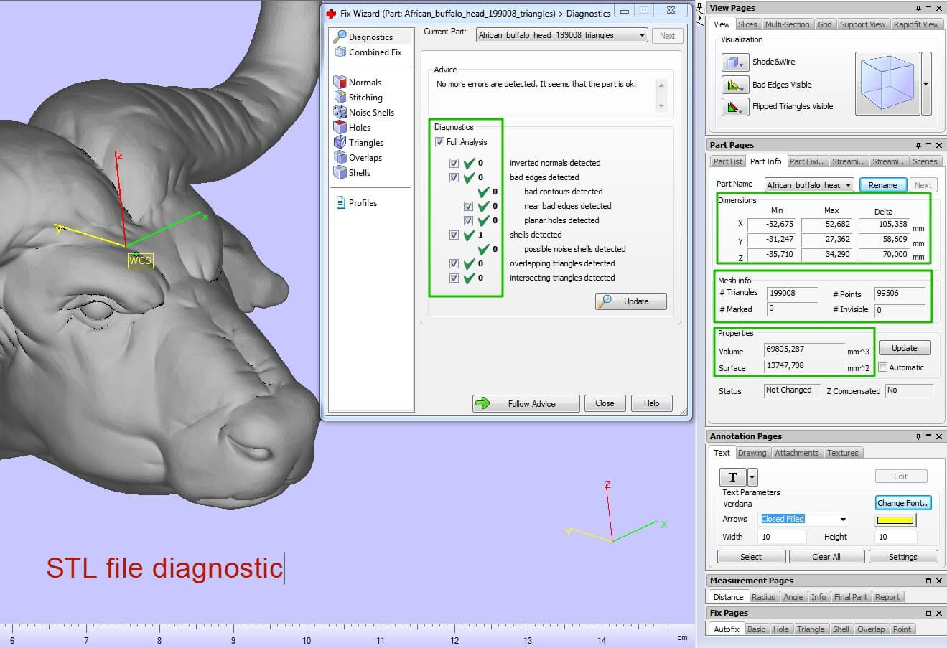Enable the Automatic update checkbox
The image size is (947, 648).
point(883,367)
